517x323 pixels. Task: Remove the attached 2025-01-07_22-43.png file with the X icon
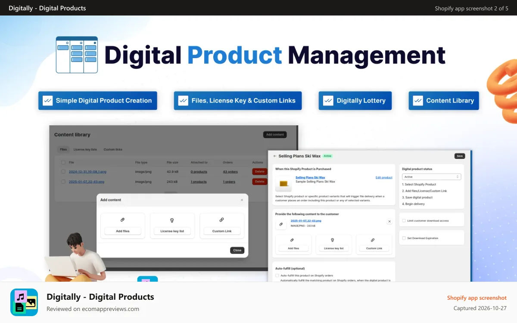[389, 221]
